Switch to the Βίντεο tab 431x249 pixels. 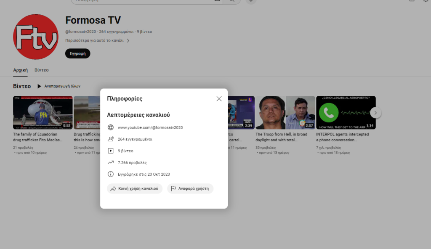[x=42, y=70]
